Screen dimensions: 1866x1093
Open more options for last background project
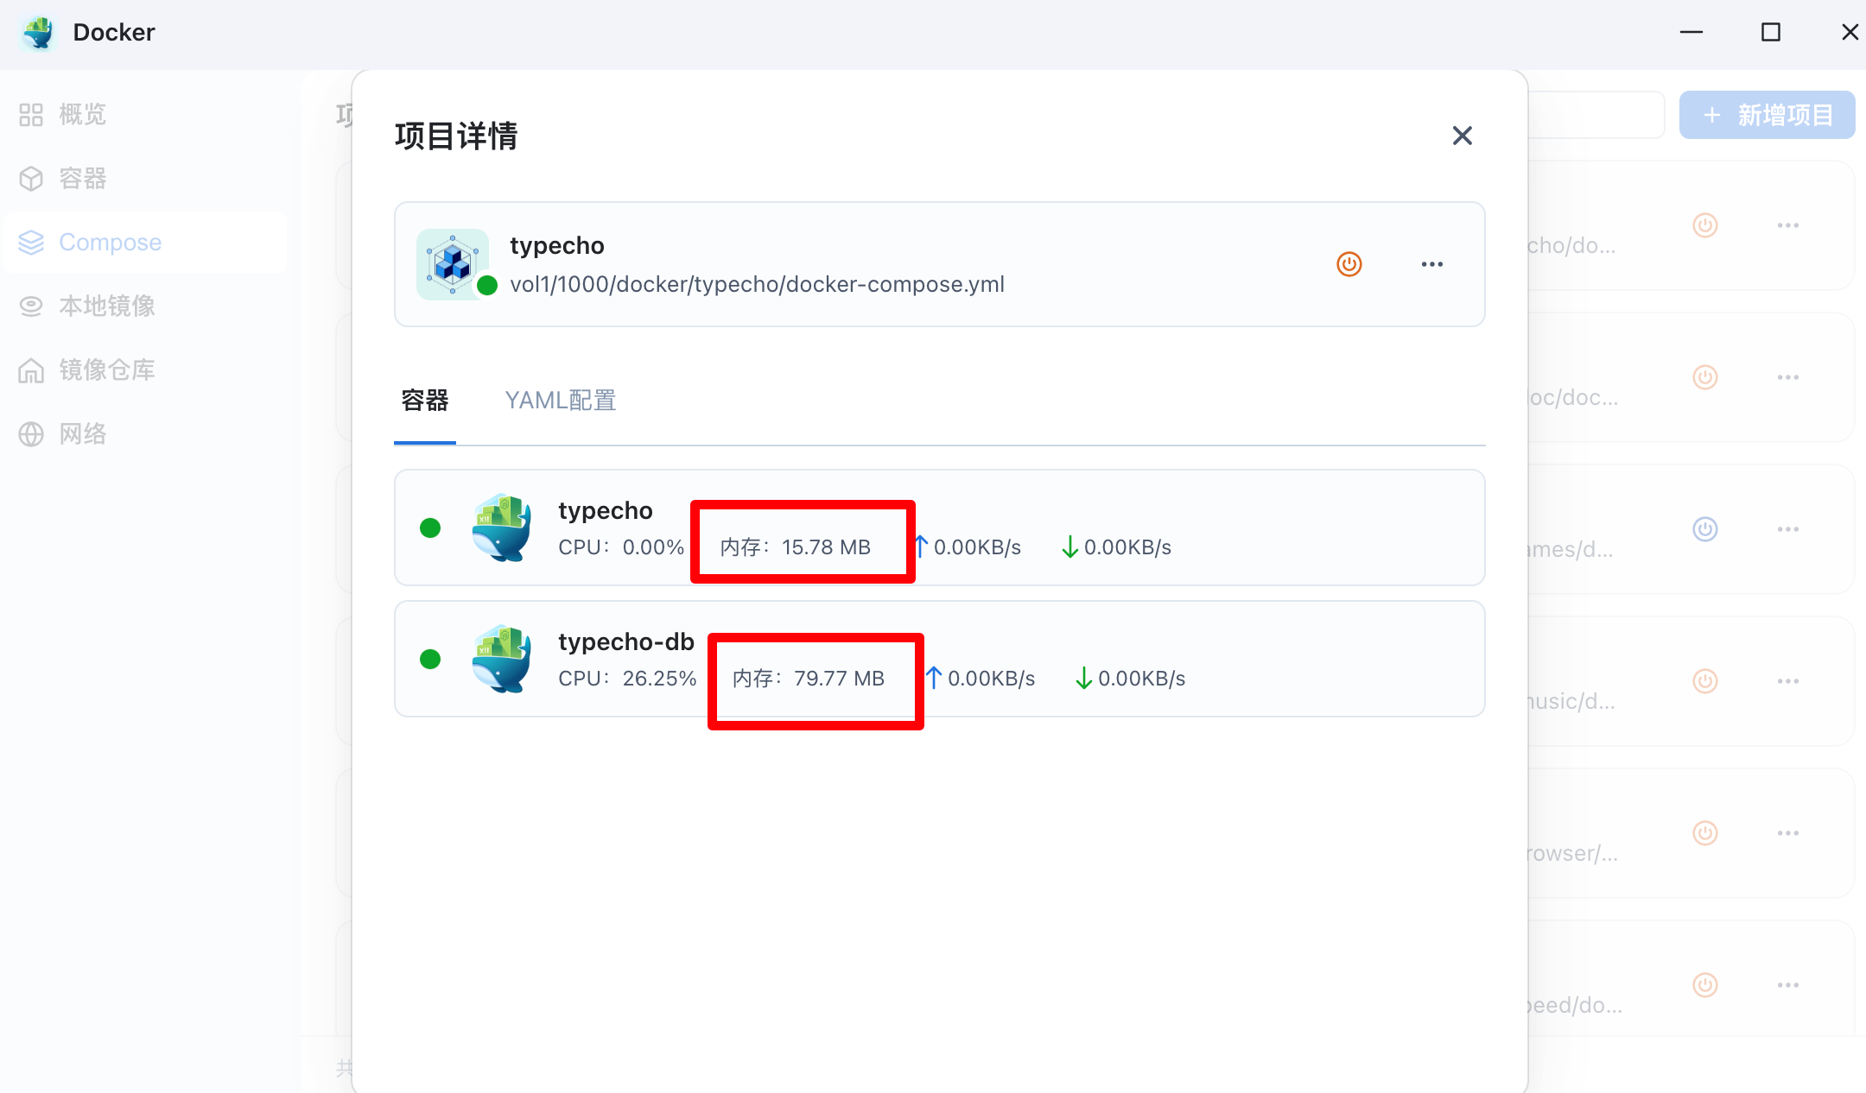[x=1787, y=985]
